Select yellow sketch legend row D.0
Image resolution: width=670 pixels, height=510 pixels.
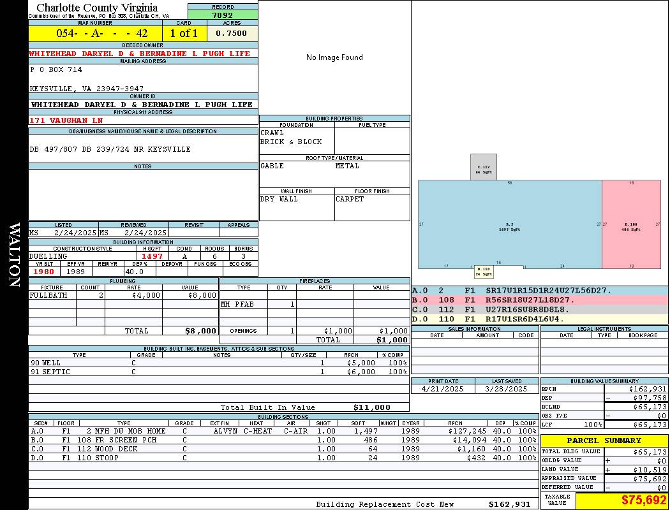[540, 319]
